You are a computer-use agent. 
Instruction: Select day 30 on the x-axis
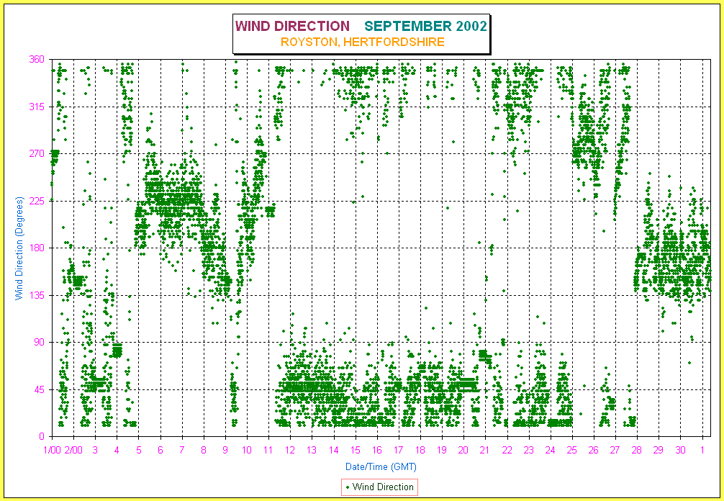point(680,450)
